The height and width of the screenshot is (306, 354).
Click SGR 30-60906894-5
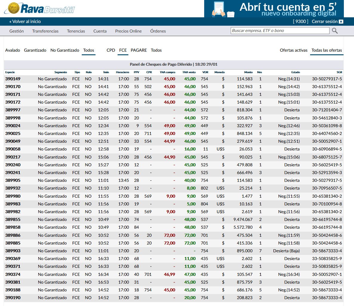[x=327, y=149]
